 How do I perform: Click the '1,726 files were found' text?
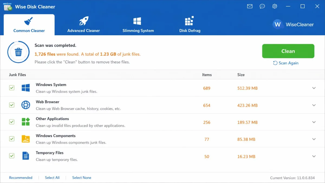point(57,54)
